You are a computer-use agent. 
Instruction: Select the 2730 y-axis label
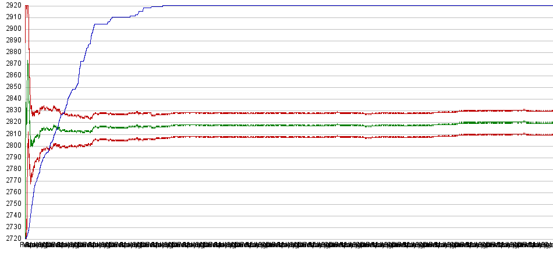coord(12,226)
